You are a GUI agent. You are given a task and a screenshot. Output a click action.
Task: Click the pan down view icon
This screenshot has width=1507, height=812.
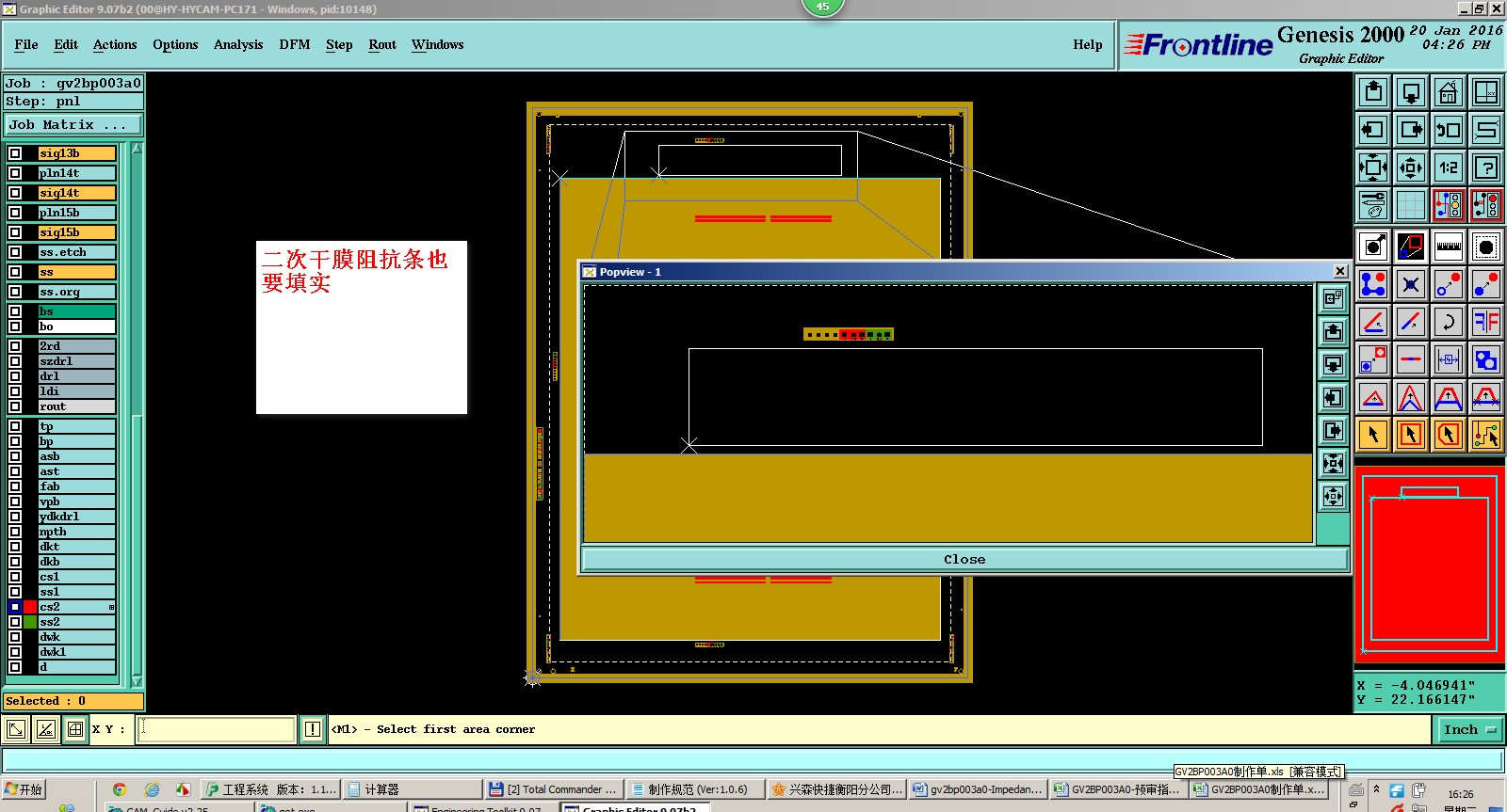tap(1411, 92)
